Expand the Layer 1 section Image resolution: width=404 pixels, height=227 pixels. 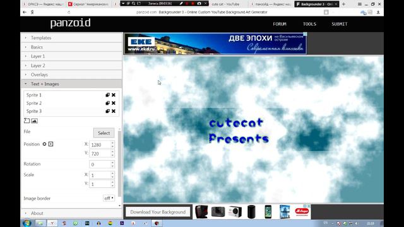tap(71, 56)
